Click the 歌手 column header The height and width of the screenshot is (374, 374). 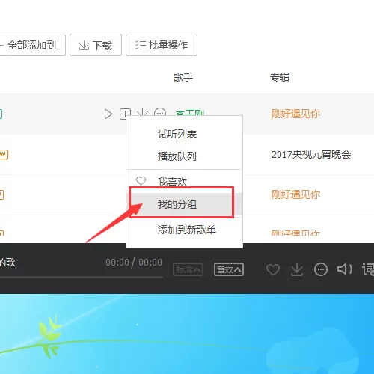pyautogui.click(x=183, y=77)
